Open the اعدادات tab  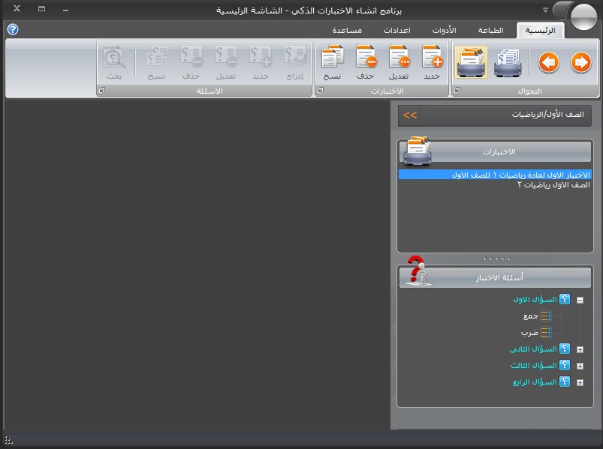tap(396, 31)
